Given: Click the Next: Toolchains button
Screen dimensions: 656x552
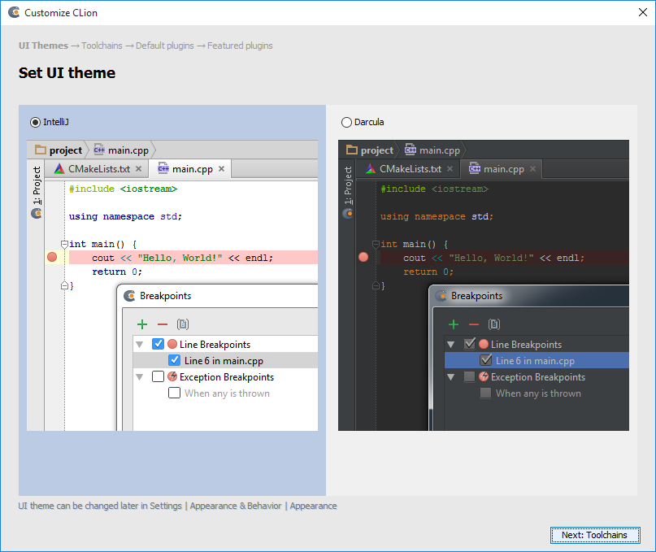Looking at the screenshot, I should (x=594, y=535).
